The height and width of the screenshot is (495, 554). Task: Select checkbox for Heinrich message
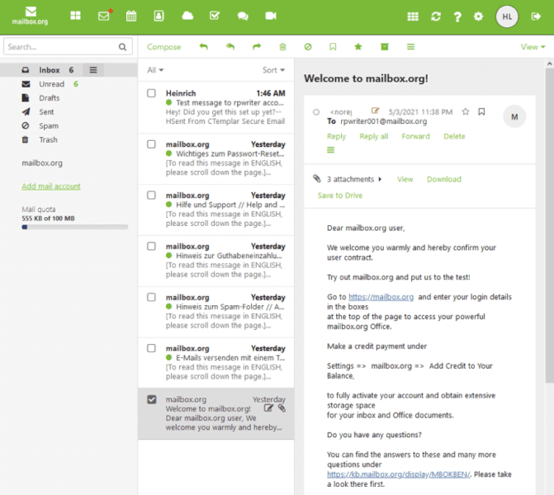[151, 93]
